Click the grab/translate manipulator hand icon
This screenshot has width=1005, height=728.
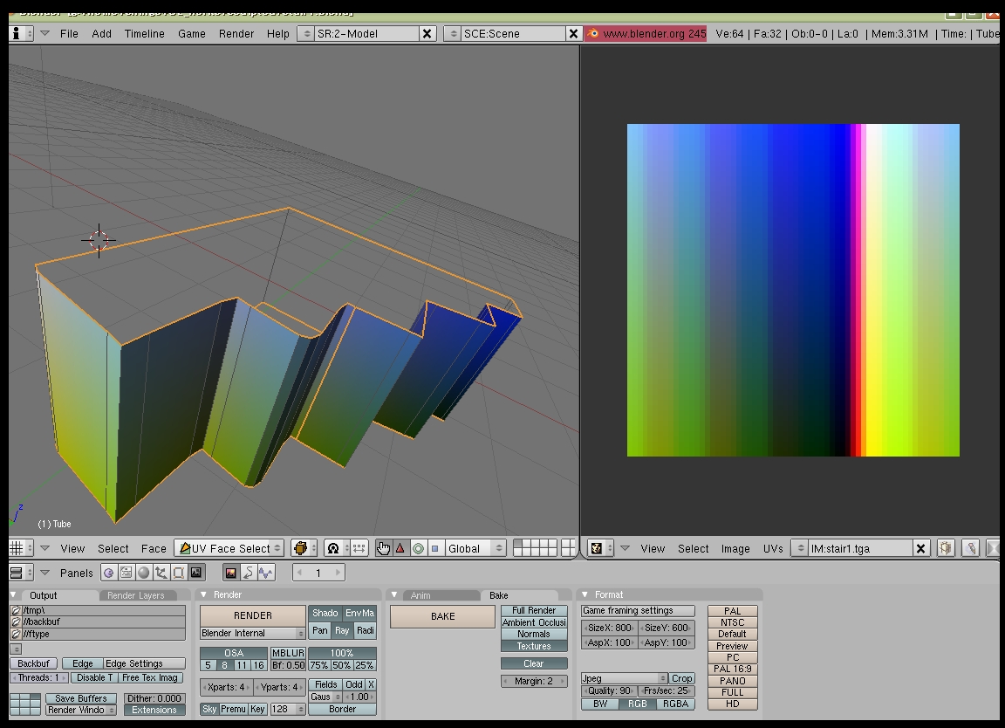383,548
